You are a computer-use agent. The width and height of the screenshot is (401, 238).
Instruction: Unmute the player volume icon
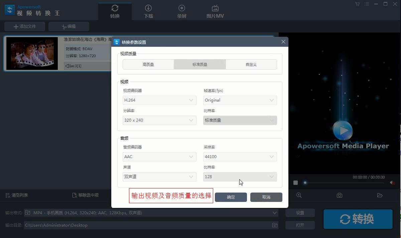click(392, 183)
